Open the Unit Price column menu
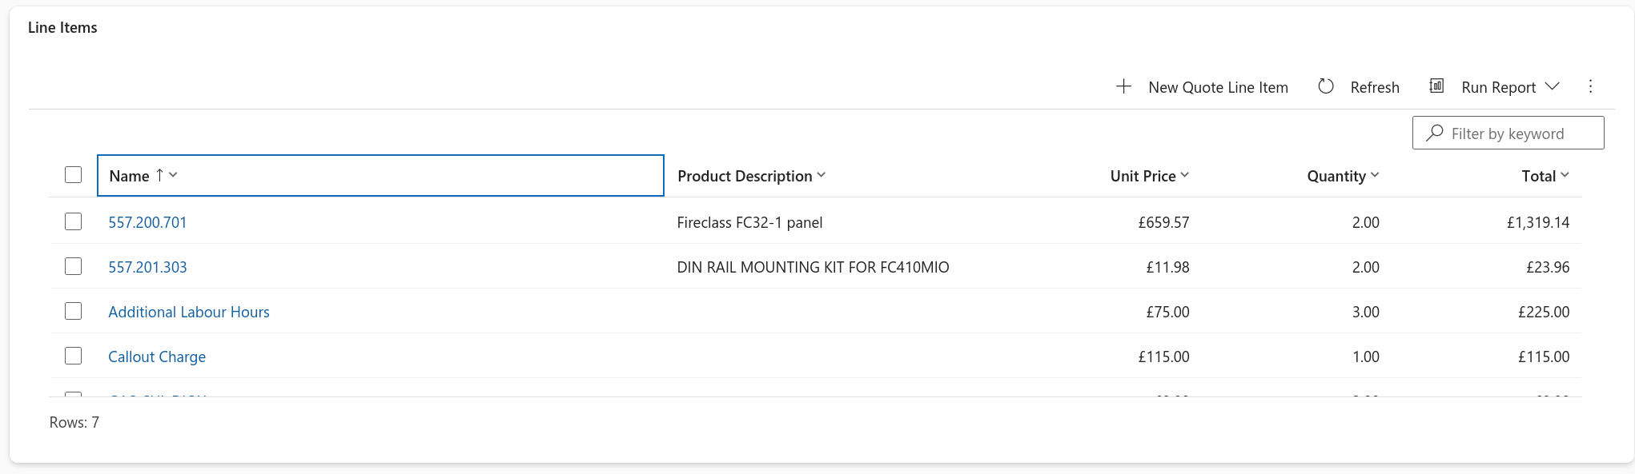The width and height of the screenshot is (1635, 474). 1186,174
